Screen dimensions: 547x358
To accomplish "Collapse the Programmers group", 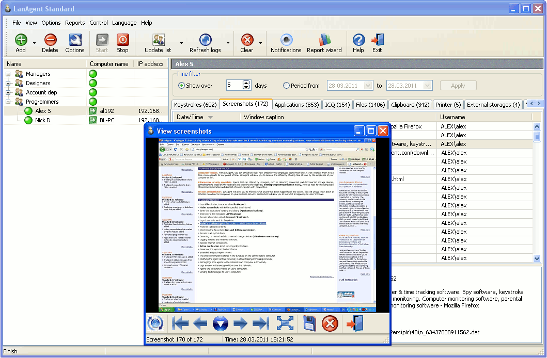I will [x=8, y=102].
